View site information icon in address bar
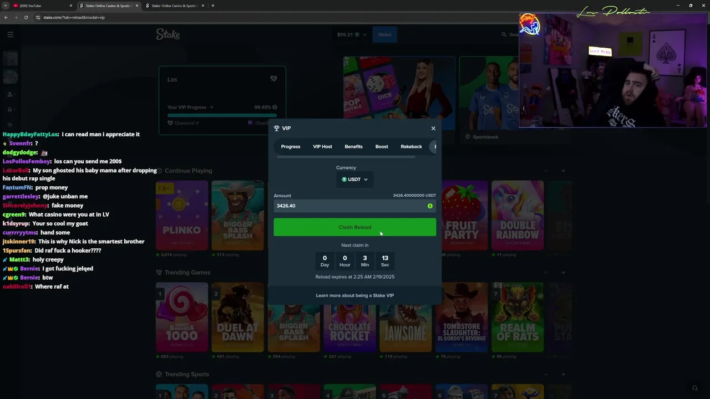 pos(38,17)
